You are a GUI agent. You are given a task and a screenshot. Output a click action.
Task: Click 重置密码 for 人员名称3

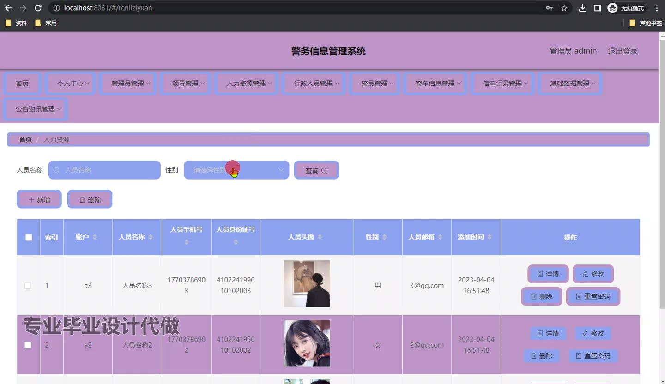point(593,297)
